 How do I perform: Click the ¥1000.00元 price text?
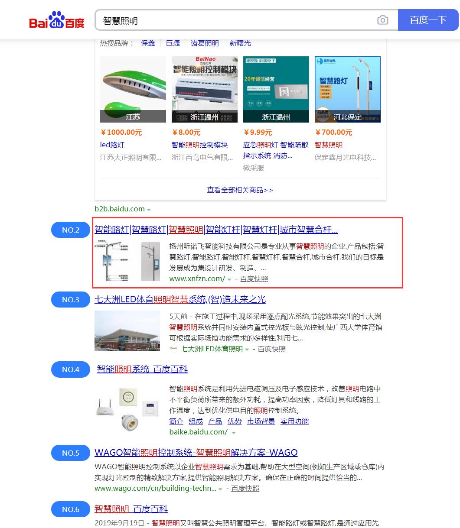pos(121,132)
